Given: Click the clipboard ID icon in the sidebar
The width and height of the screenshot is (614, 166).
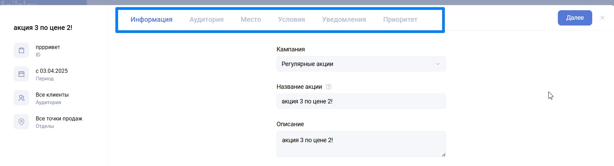Looking at the screenshot, I should (x=21, y=50).
